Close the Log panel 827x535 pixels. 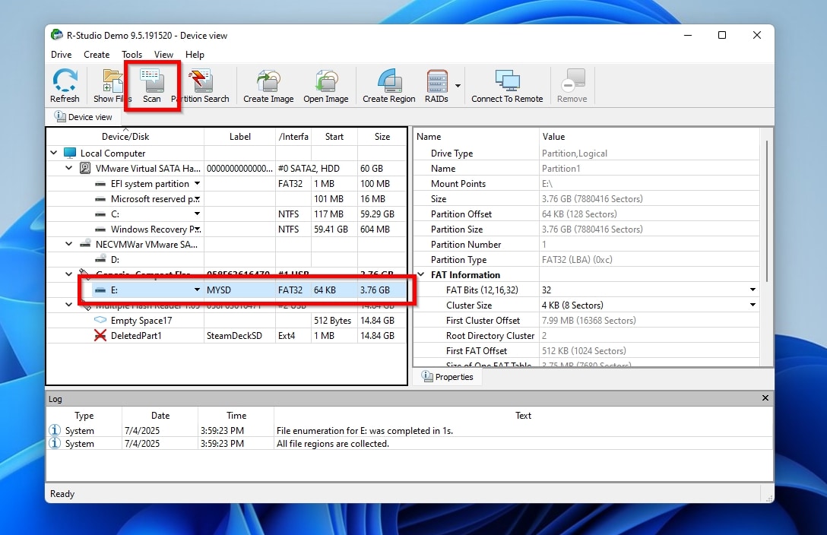(765, 398)
